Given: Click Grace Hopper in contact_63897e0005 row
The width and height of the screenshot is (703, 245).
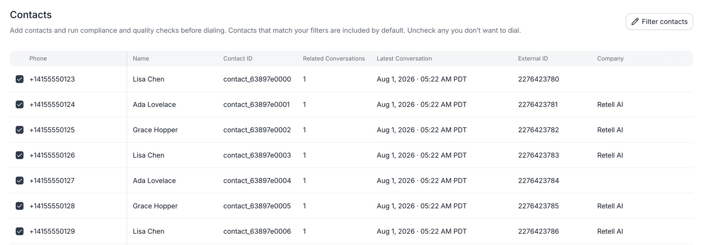Looking at the screenshot, I should coord(155,206).
